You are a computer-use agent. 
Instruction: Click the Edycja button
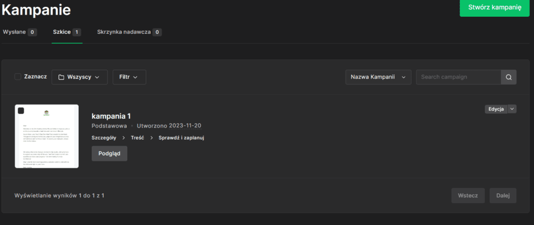pos(495,109)
